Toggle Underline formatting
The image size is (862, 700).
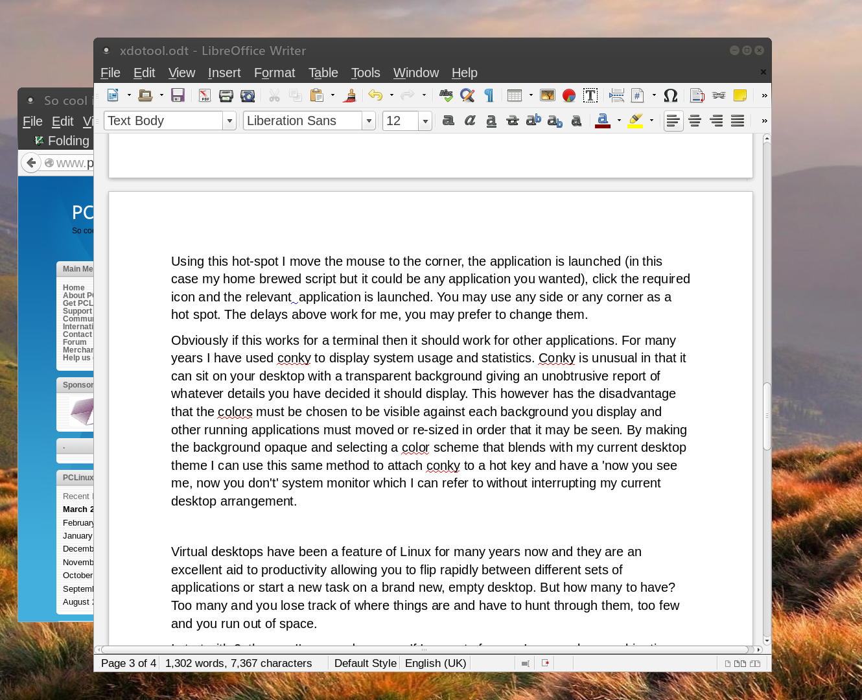[x=491, y=121]
